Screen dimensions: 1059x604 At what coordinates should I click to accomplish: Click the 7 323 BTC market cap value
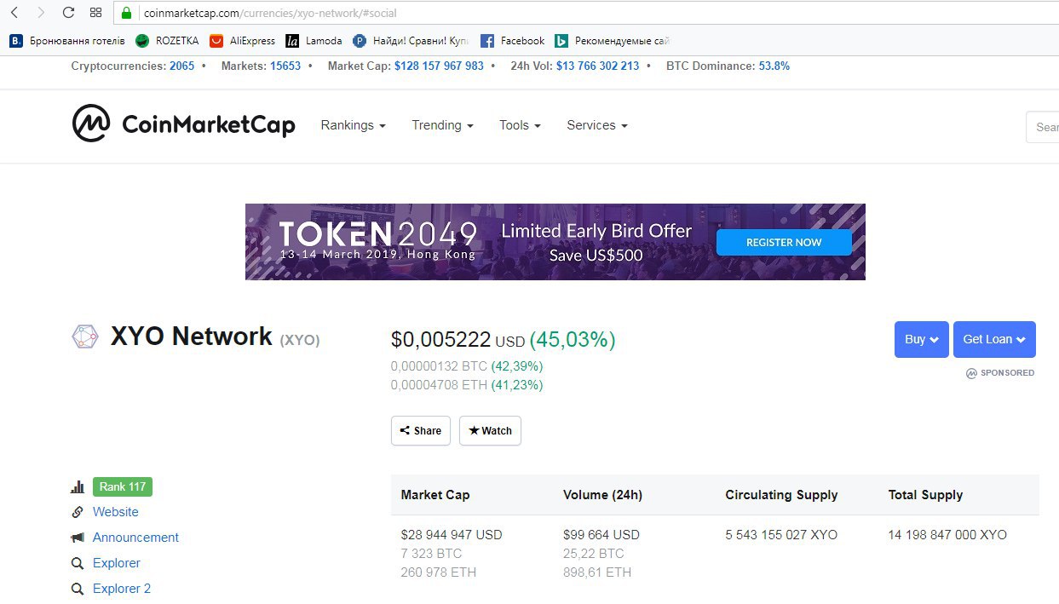432,554
